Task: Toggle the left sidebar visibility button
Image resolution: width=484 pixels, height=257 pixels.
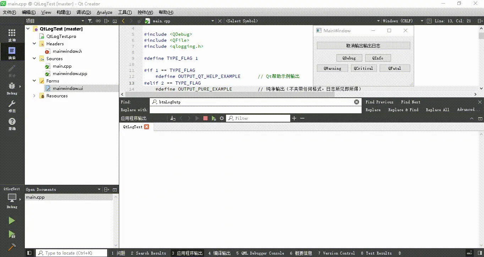Action: point(29,253)
